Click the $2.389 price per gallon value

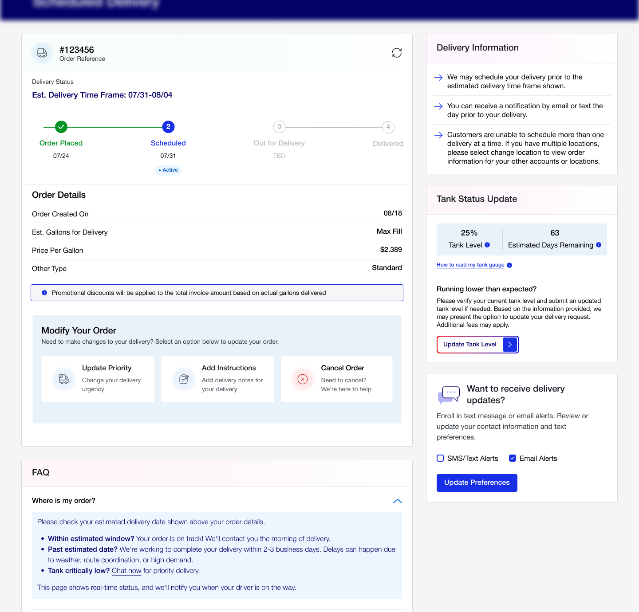[391, 250]
